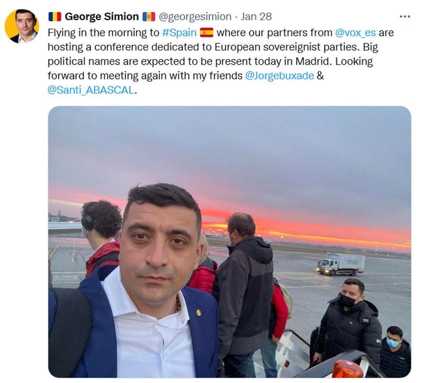The image size is (422, 383).
Task: Click the Romanian flag emoji before the name
Action: point(55,16)
